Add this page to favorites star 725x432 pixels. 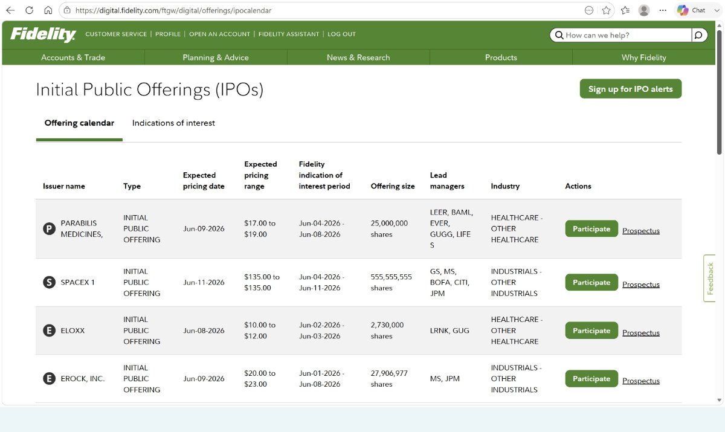[606, 10]
